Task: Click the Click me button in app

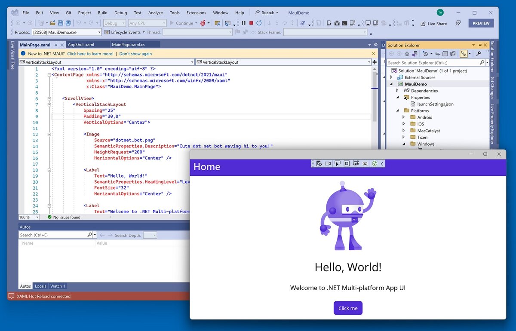Action: tap(348, 308)
